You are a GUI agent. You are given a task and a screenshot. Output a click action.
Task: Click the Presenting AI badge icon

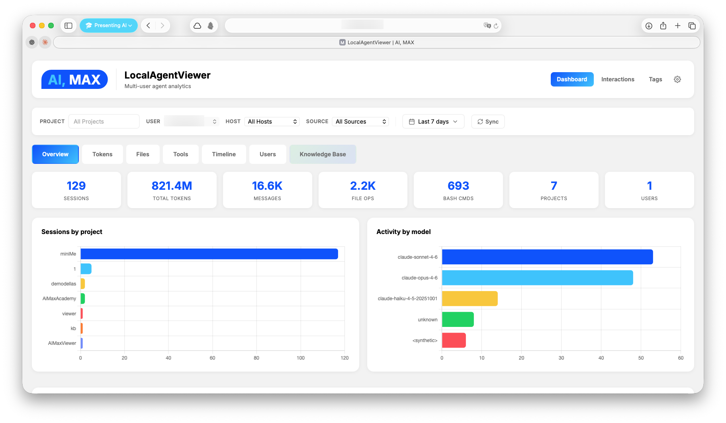[x=88, y=25]
